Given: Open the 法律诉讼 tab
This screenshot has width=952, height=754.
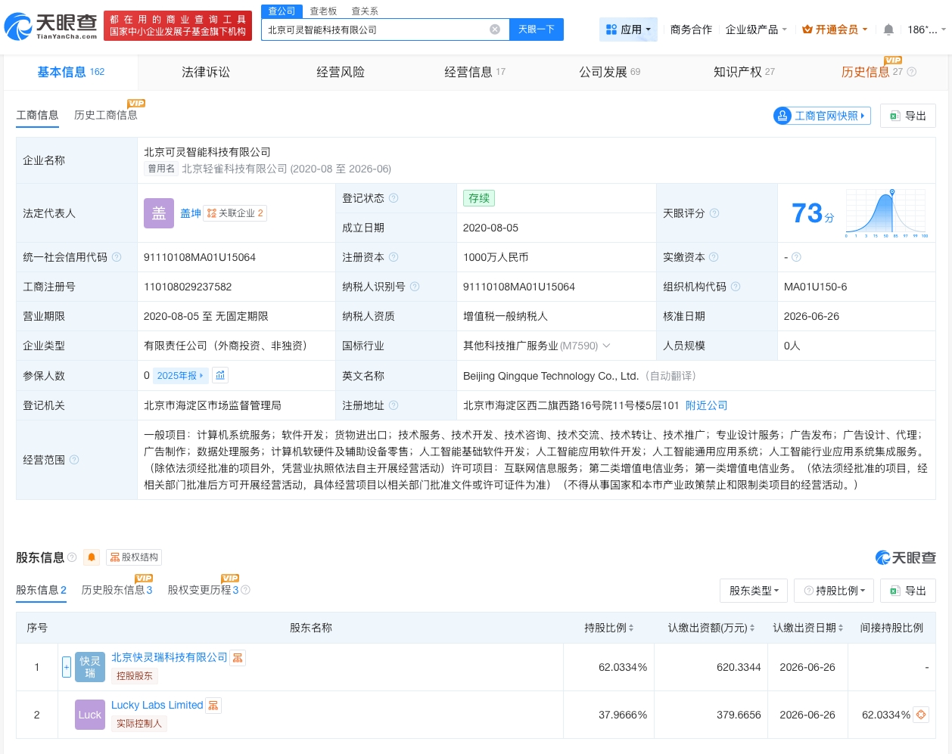Looking at the screenshot, I should (x=206, y=72).
